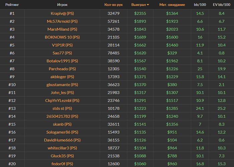The height and width of the screenshot is (167, 234).
Task: Select player MarsMiland (PS)
Action: (62, 29)
